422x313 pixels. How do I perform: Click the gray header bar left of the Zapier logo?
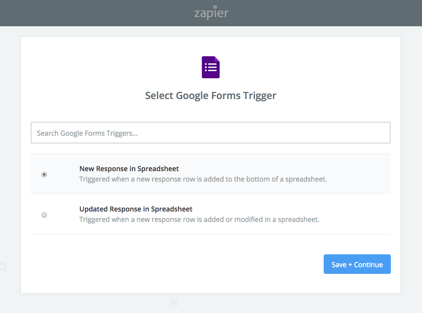coord(92,13)
